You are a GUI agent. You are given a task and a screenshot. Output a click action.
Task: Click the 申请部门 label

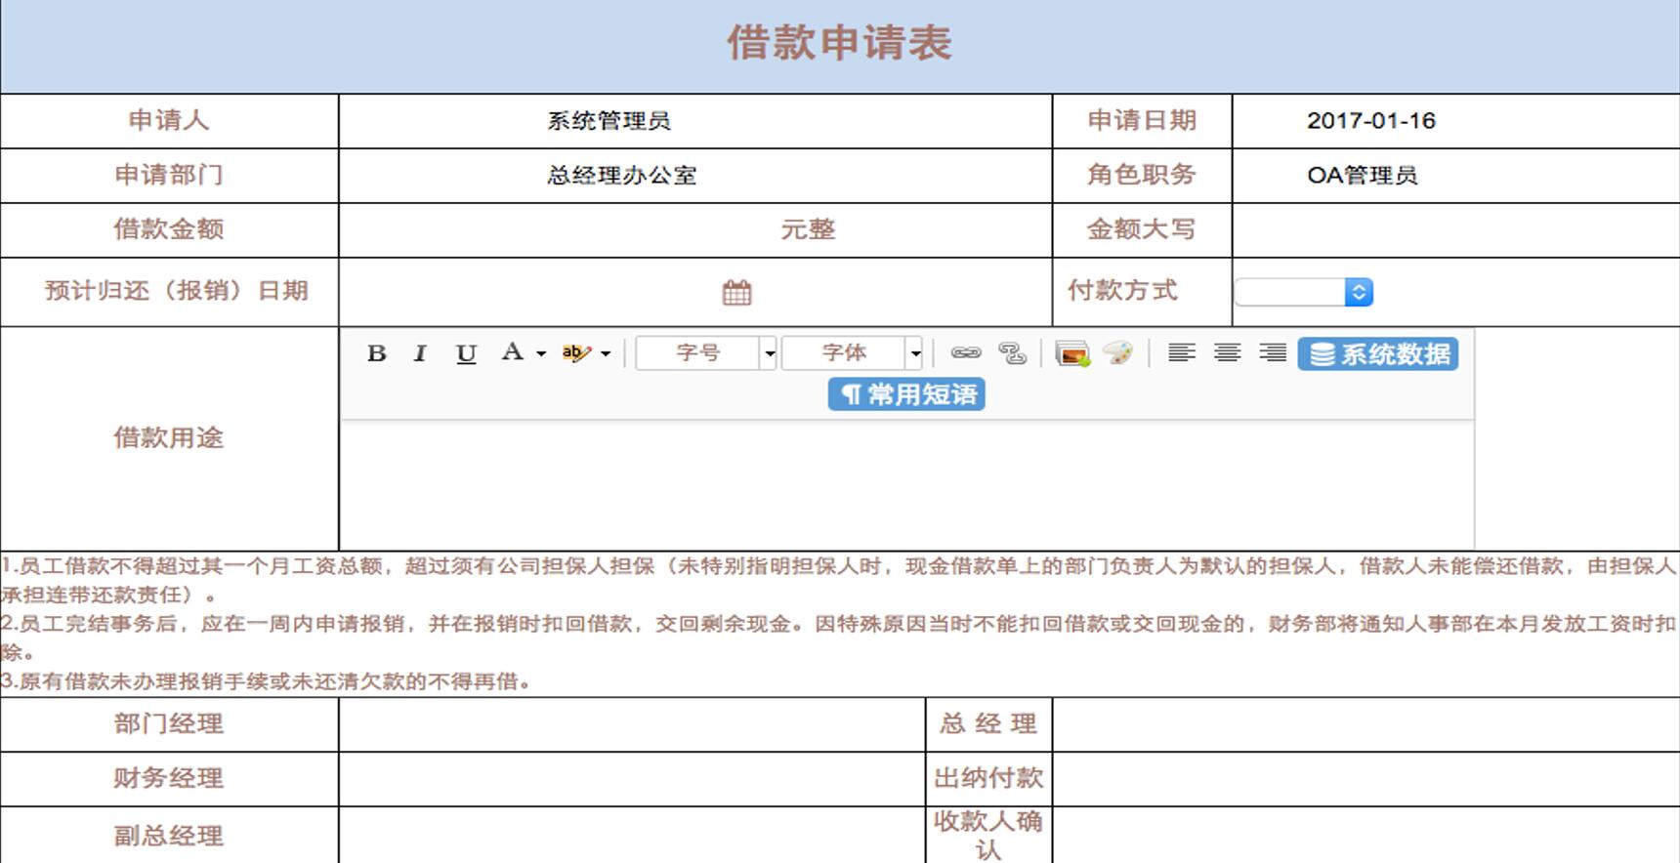[x=169, y=175]
